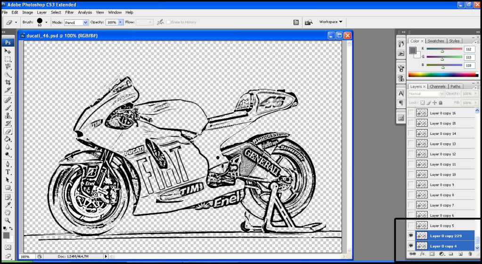
Task: Select Layer 0 copy 14
Action: [x=441, y=133]
